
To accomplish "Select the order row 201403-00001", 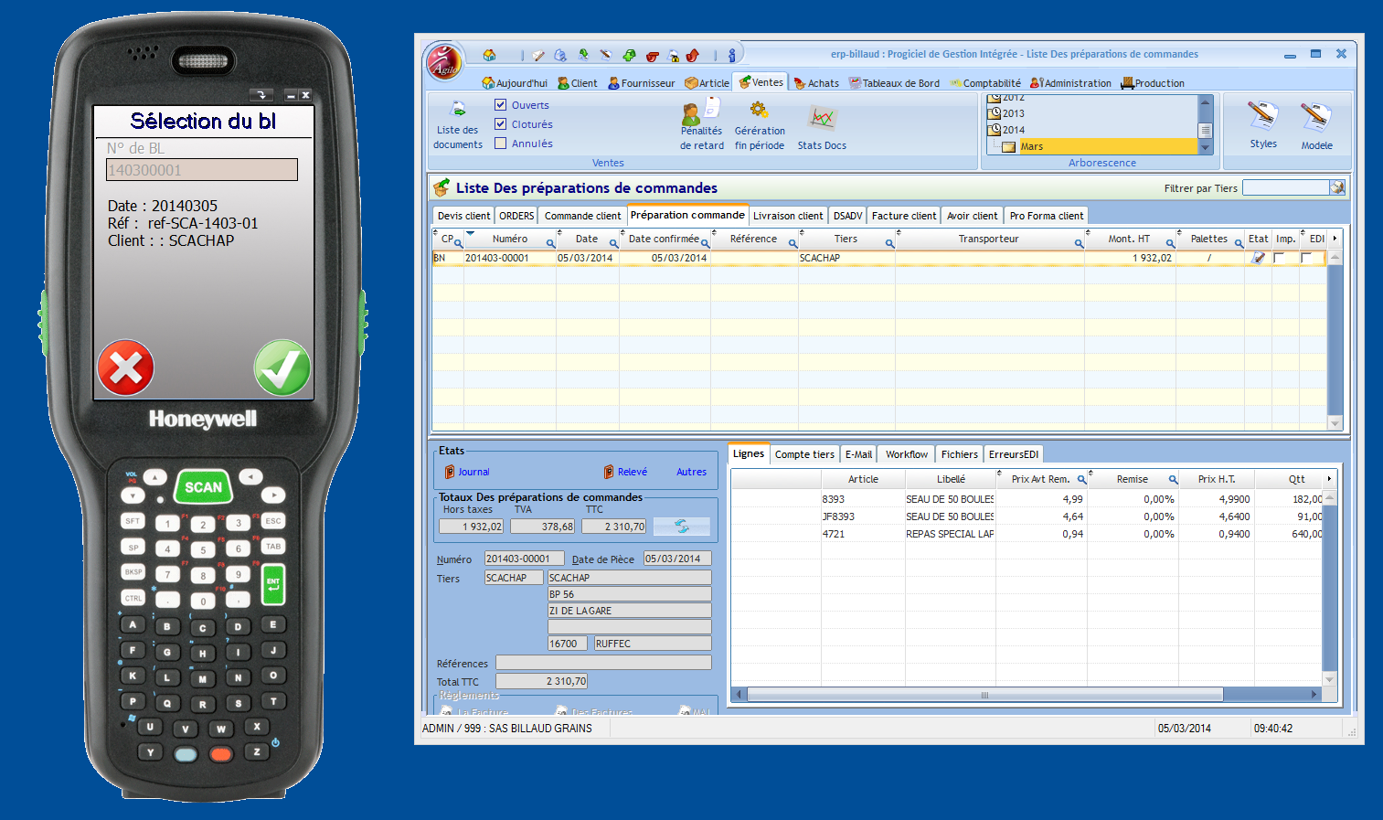I will point(879,258).
